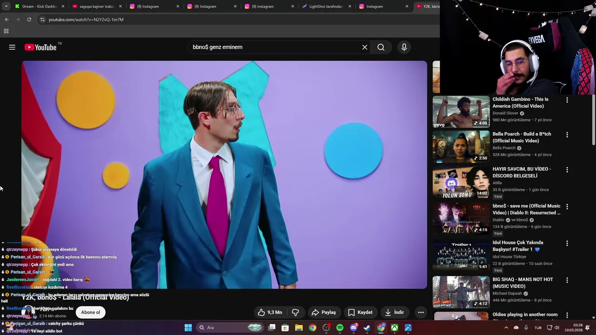Open Michael Dapaah channel link
The width and height of the screenshot is (596, 335).
[x=508, y=294]
